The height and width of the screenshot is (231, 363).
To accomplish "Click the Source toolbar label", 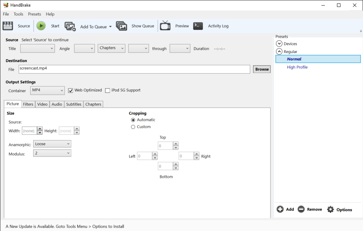I will click(x=24, y=26).
